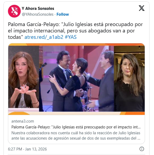Viewport: 154px width, 155px height.
Task: Click the tweet text about Julio Iglesias
Action: click(75, 31)
